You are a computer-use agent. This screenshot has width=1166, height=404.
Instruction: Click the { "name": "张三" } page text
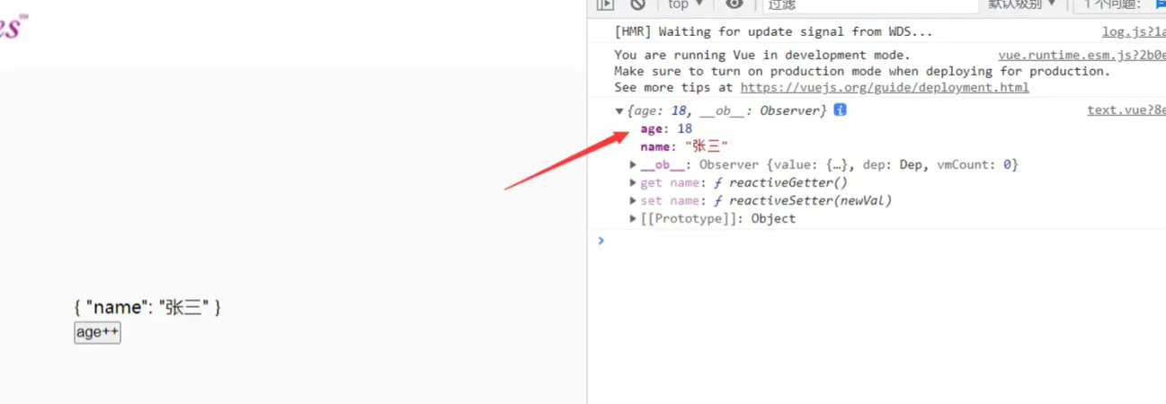click(x=147, y=307)
